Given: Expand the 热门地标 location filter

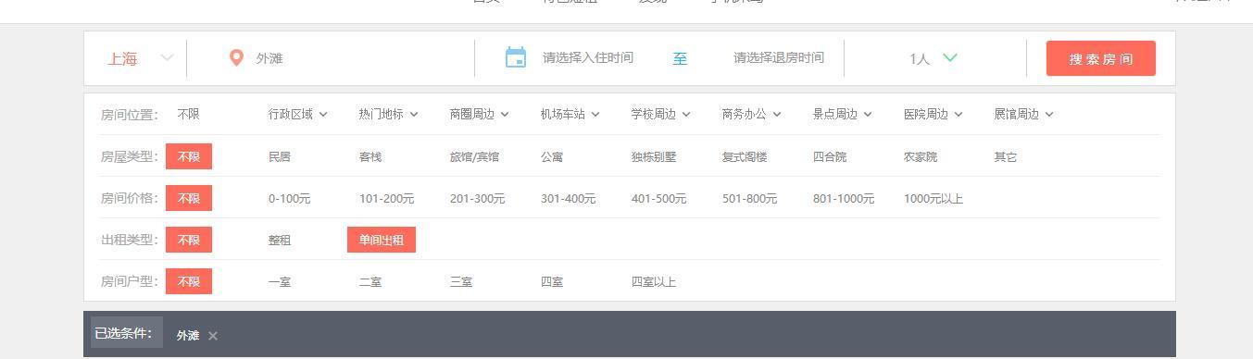Looking at the screenshot, I should click(x=388, y=115).
